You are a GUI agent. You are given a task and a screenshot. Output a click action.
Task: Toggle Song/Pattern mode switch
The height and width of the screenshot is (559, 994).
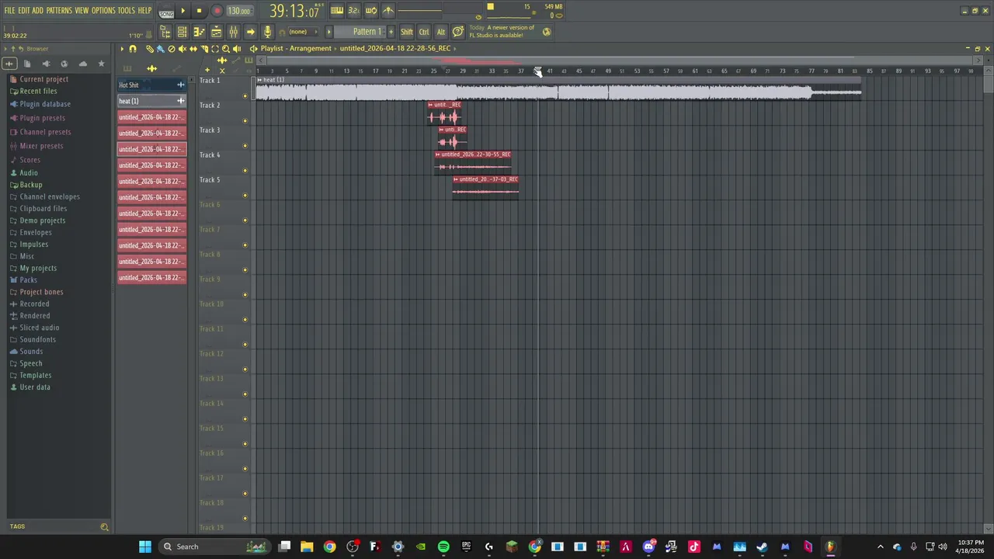pyautogui.click(x=166, y=11)
